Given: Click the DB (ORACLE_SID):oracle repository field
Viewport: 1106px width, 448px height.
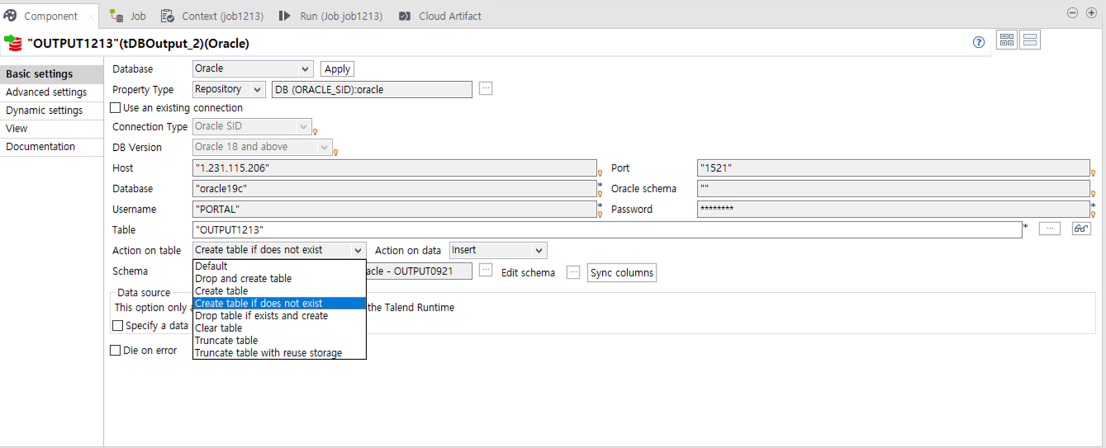Looking at the screenshot, I should tap(372, 89).
